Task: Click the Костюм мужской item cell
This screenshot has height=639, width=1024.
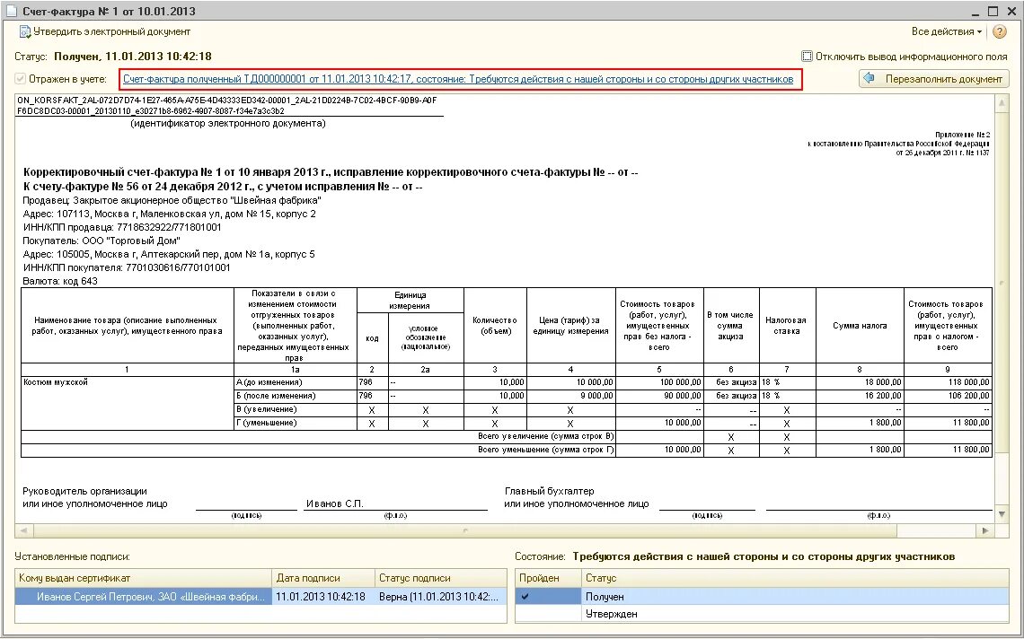Action: point(128,403)
